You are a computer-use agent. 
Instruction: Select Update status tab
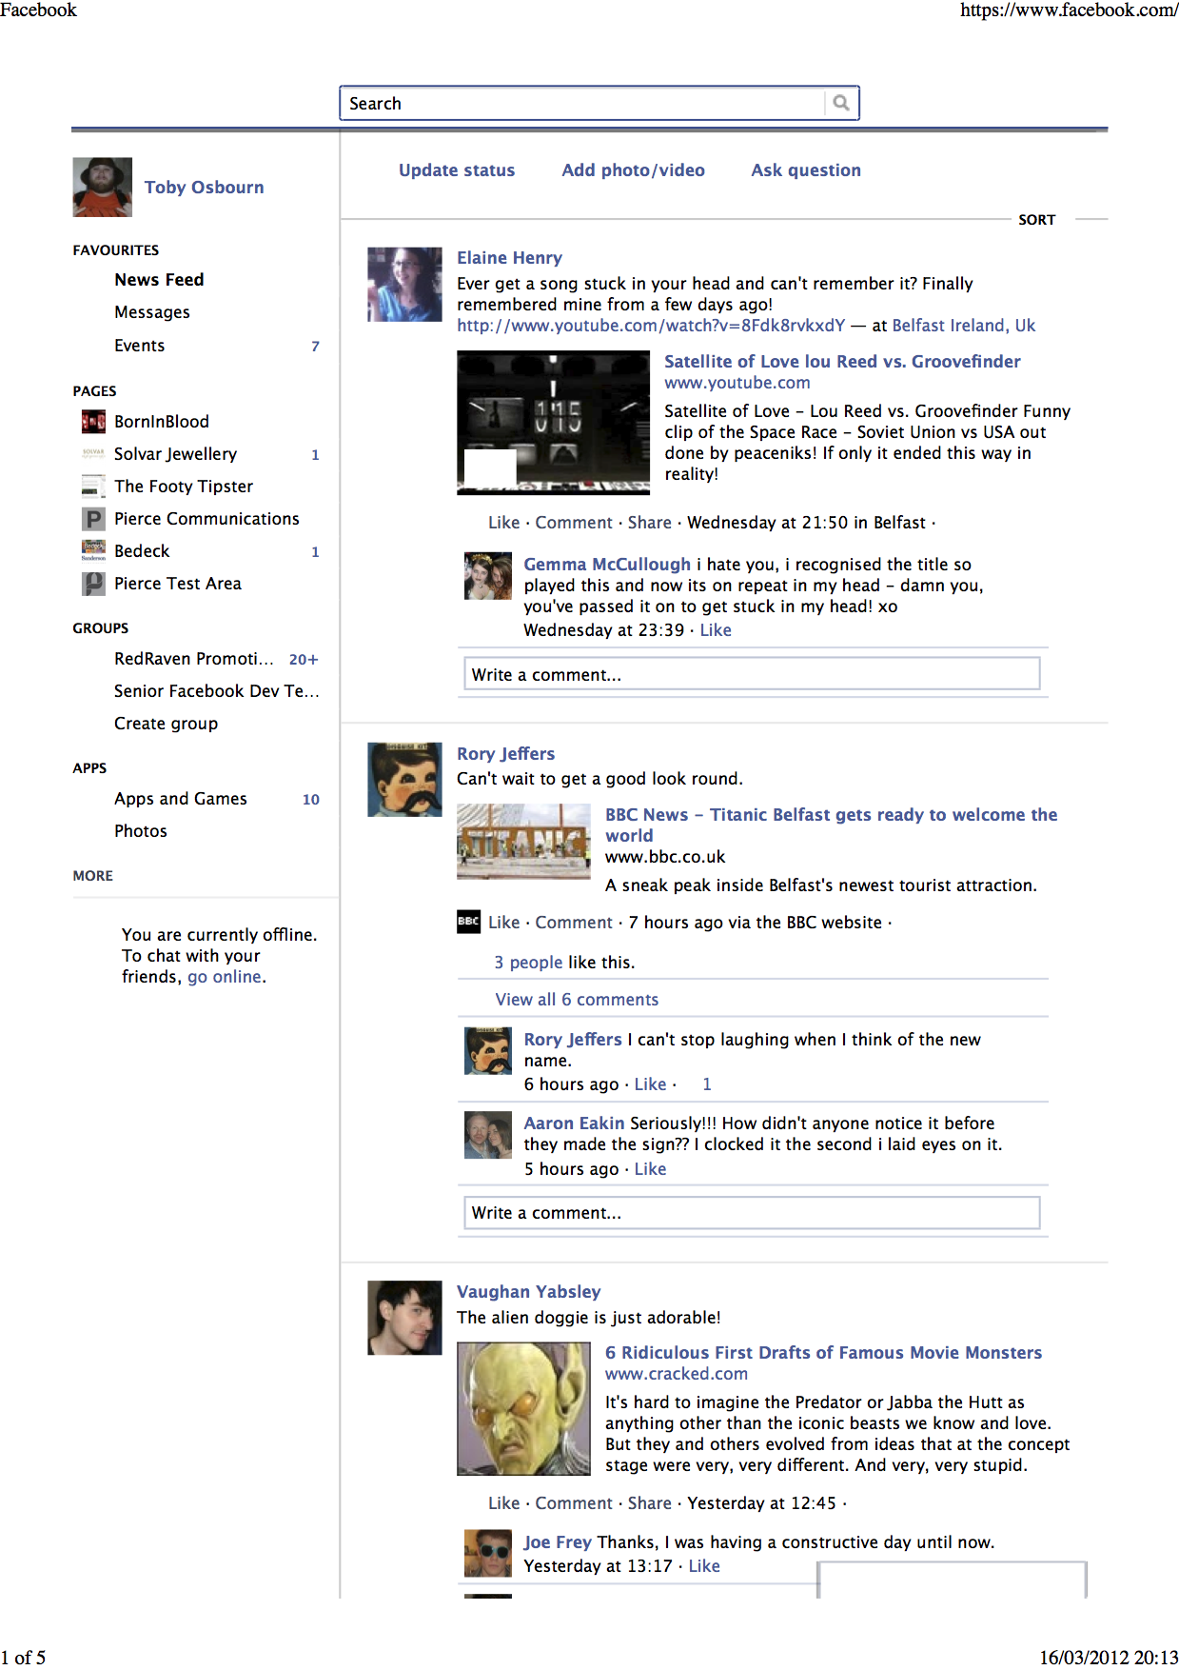pos(457,170)
